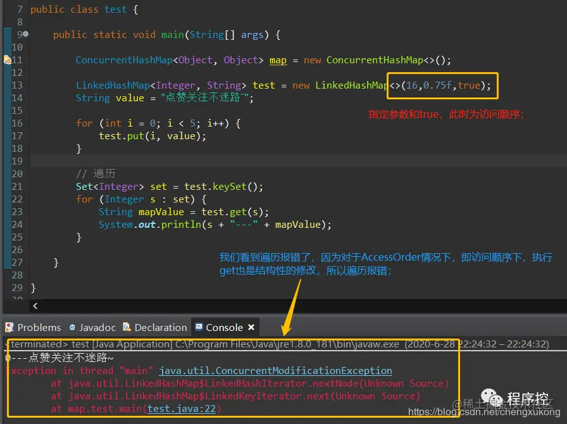Click the Console monitor icon
Viewport: 567px width, 424px height.
point(199,327)
